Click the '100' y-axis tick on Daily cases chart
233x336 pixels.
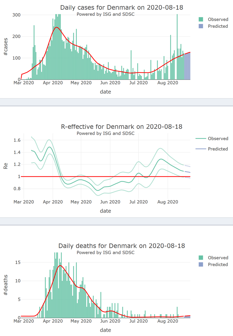16,58
